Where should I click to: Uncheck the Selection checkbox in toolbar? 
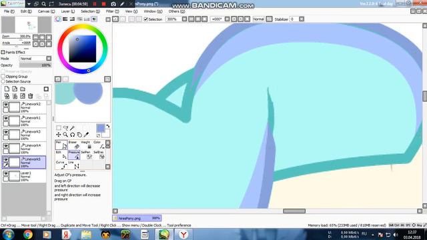click(x=145, y=19)
